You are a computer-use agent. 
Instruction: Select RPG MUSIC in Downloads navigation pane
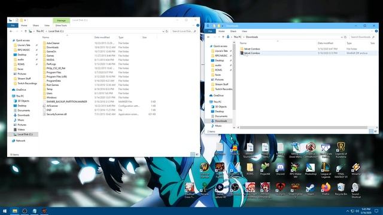point(221,56)
